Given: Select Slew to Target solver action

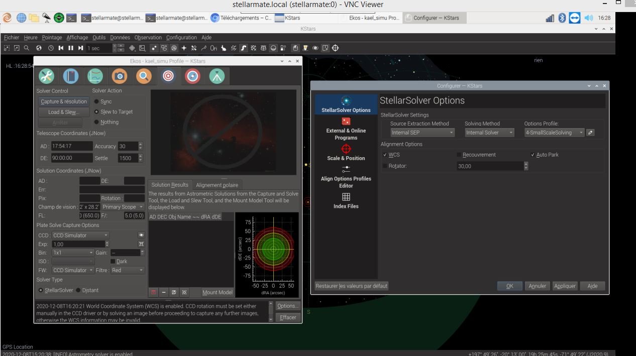Looking at the screenshot, I should (114, 112).
